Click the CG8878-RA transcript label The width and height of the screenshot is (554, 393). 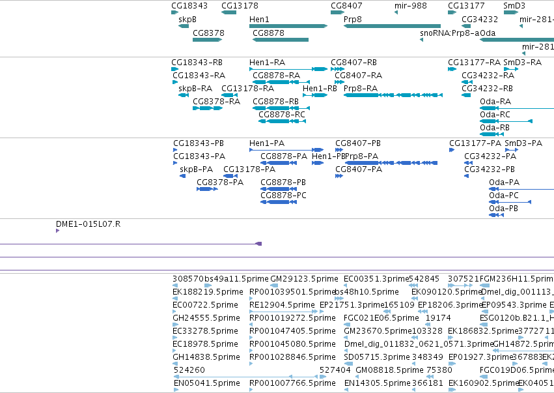(x=276, y=76)
